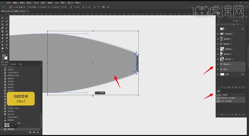This screenshot has height=136, width=249.
Task: Click the background color swatch
Action: click(6, 58)
